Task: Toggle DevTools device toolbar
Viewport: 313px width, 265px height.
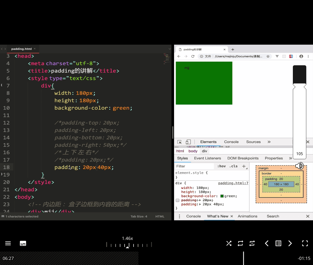Action: (188, 142)
